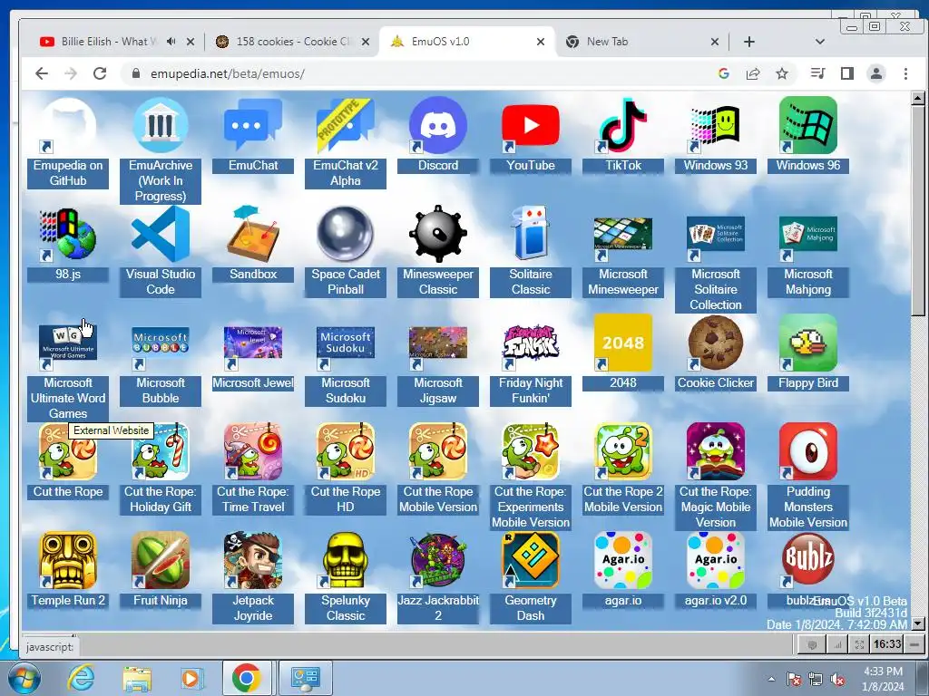Close the New Tab tab
Image resolution: width=929 pixels, height=696 pixels.
[x=715, y=42]
